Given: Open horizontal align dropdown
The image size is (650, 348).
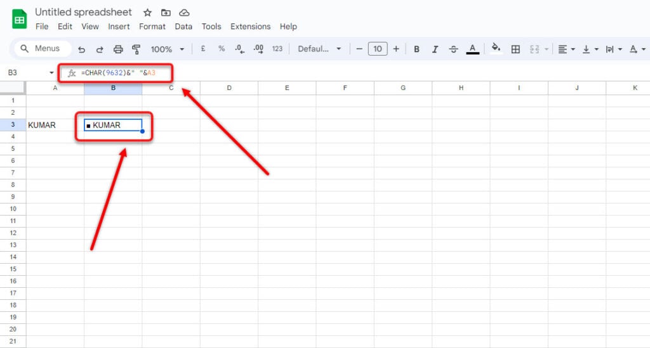Looking at the screenshot, I should point(566,49).
